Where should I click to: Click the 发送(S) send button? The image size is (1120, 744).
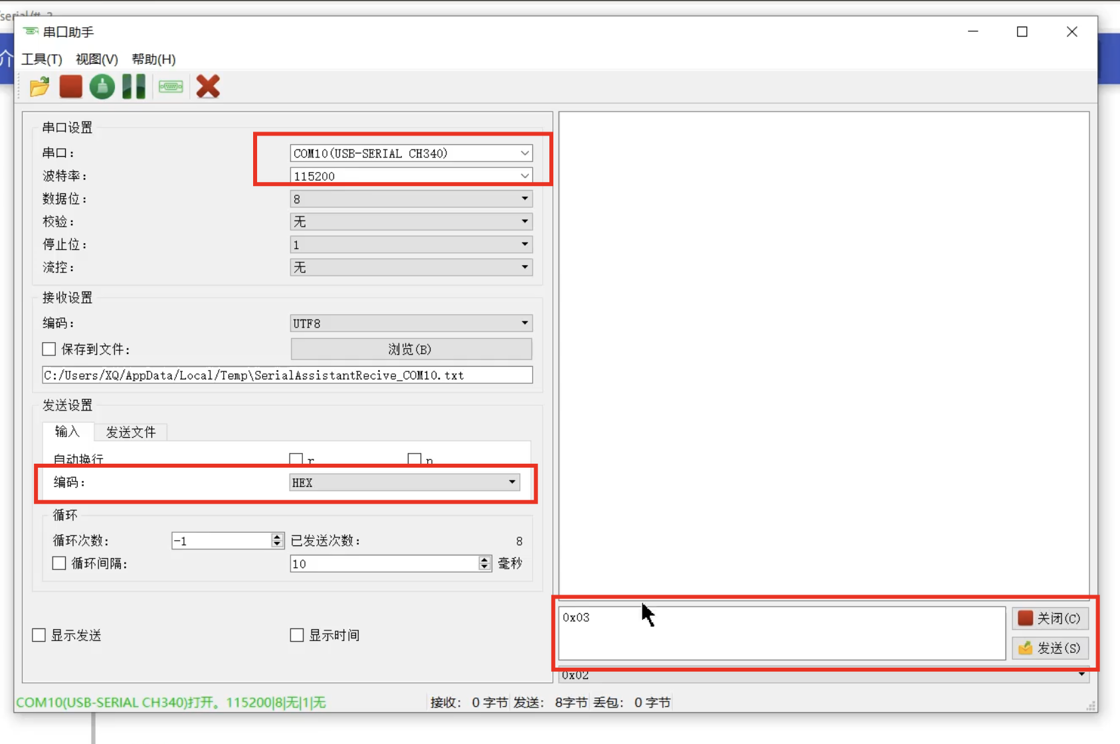pyautogui.click(x=1050, y=648)
